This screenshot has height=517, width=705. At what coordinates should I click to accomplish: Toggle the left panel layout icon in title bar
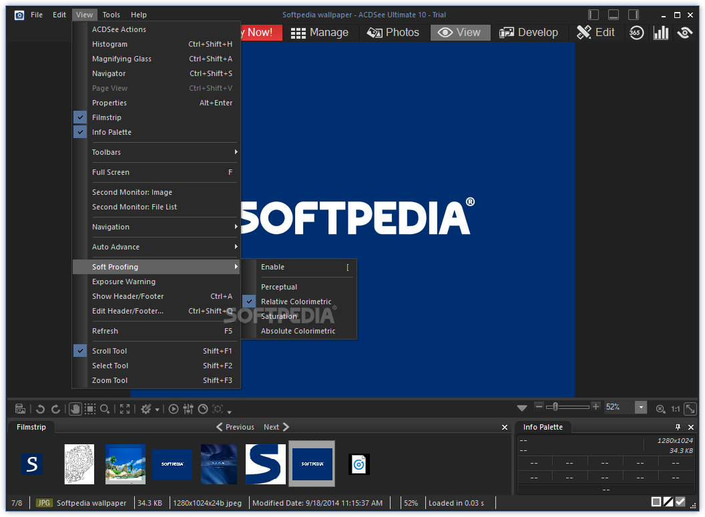(x=594, y=15)
